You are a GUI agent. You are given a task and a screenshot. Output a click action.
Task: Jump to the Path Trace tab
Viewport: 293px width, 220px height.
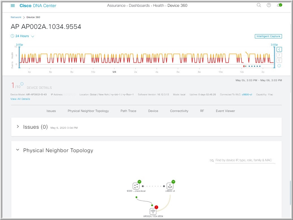(128, 111)
